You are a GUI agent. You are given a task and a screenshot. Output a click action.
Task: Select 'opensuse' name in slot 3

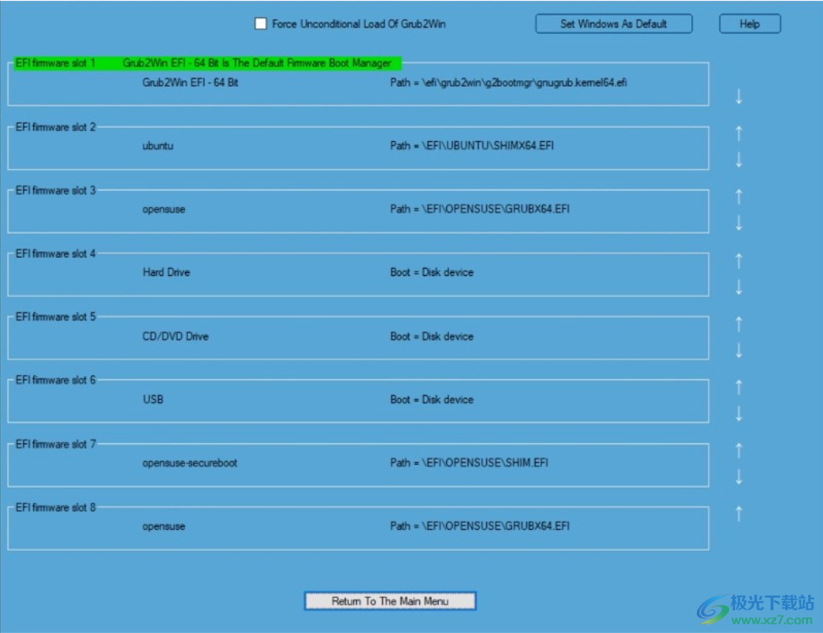tap(163, 209)
